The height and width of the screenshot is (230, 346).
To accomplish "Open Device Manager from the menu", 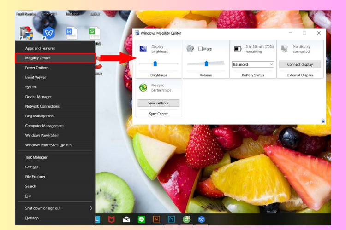I will click(55, 97).
